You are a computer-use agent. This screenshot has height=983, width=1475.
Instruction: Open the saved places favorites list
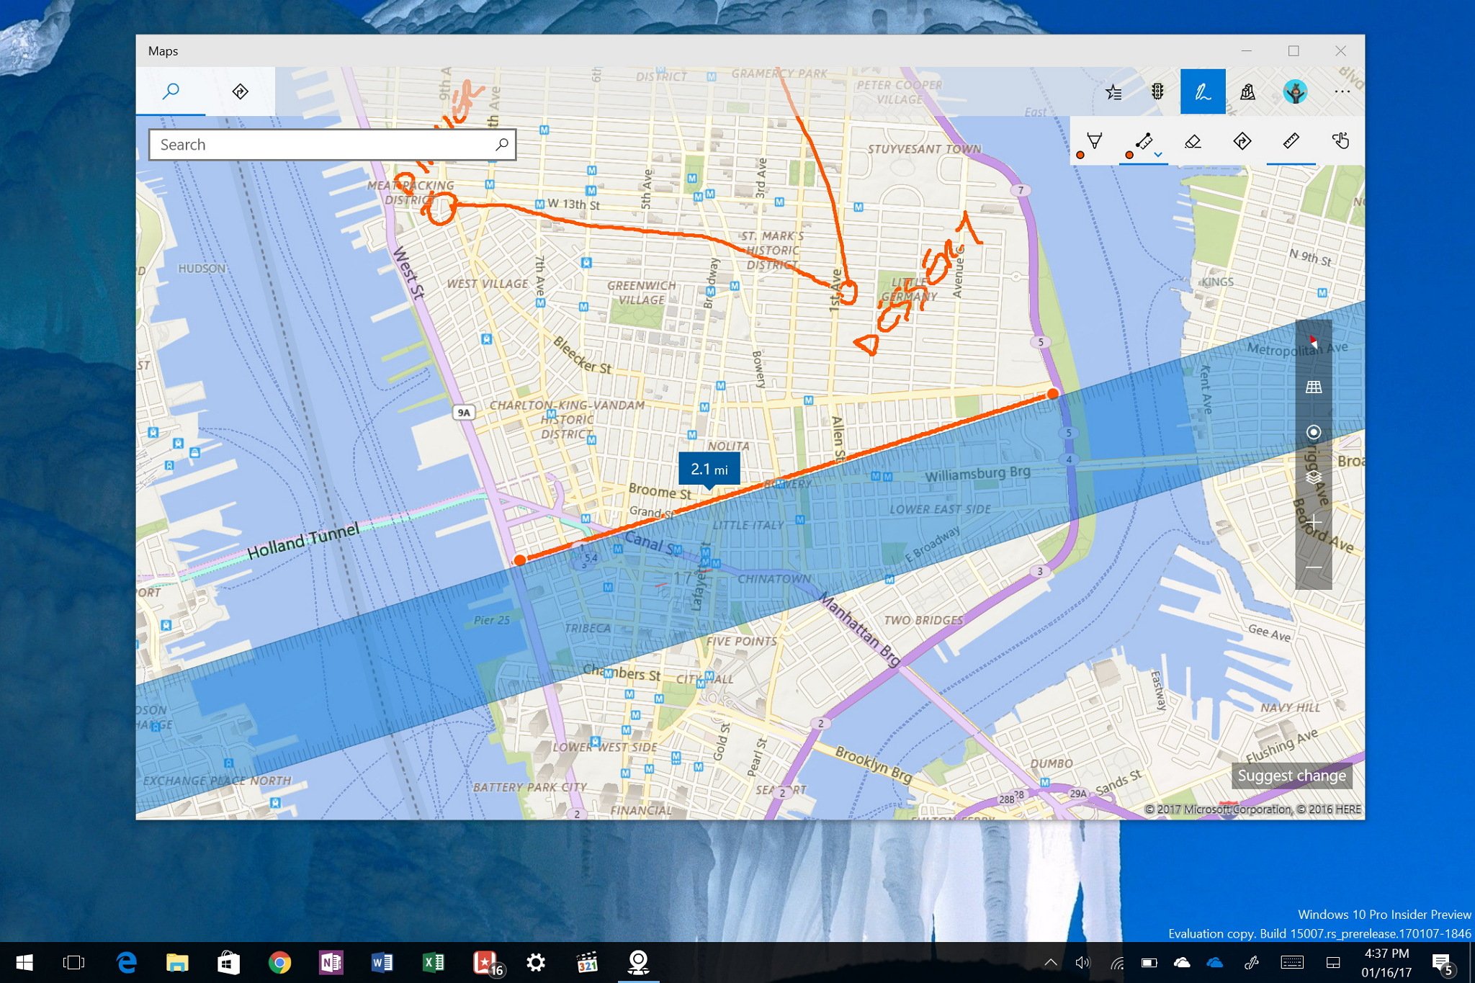pyautogui.click(x=1113, y=92)
